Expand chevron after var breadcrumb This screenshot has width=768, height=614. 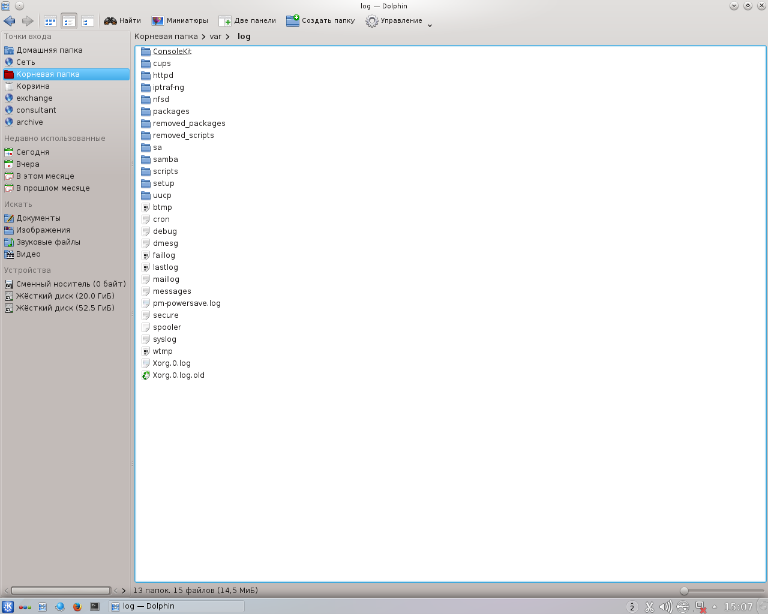(x=228, y=37)
